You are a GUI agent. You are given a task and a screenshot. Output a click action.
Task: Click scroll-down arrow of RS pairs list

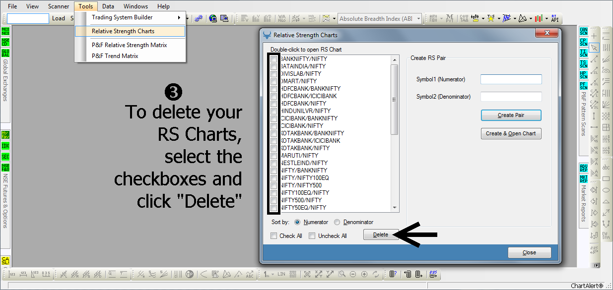click(395, 208)
